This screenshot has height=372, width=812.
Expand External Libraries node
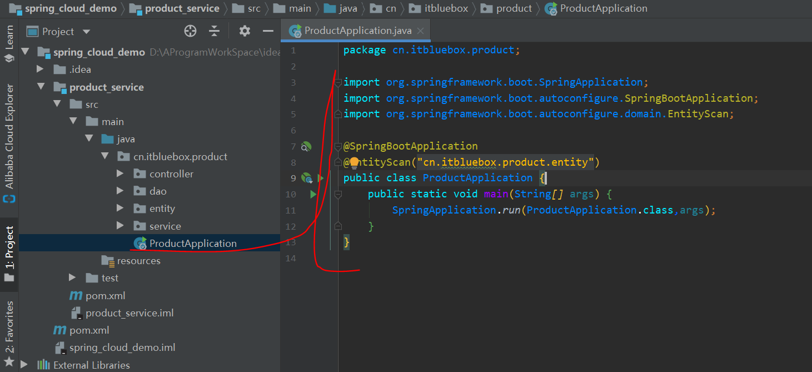click(24, 365)
